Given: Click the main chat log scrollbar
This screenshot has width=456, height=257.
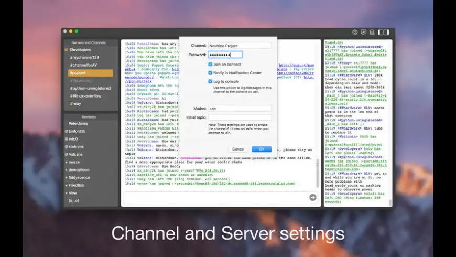Looking at the screenshot, I should point(318,173).
